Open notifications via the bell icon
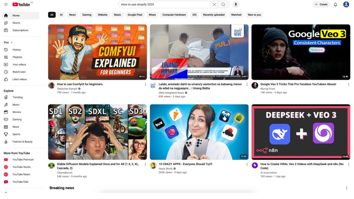The width and height of the screenshot is (354, 199). click(335, 4)
